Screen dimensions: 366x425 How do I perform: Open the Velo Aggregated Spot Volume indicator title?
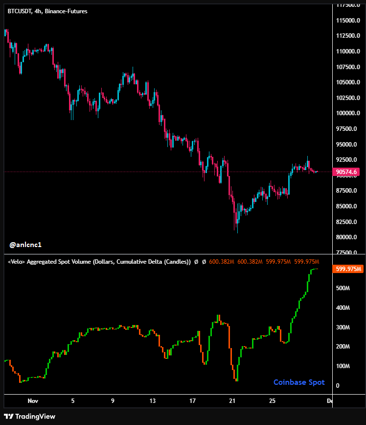coord(99,262)
